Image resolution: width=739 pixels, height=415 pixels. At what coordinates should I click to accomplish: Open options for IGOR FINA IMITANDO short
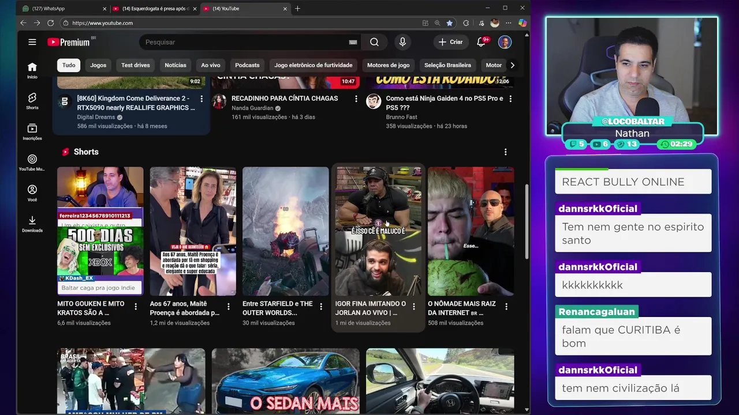tap(413, 307)
